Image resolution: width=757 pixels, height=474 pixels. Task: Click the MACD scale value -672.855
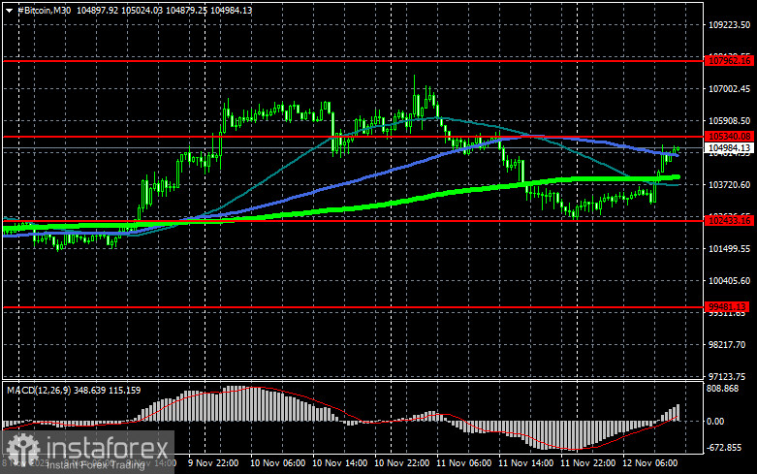tap(724, 448)
